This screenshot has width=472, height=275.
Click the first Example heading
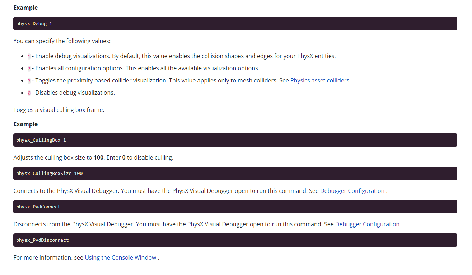[x=25, y=8]
